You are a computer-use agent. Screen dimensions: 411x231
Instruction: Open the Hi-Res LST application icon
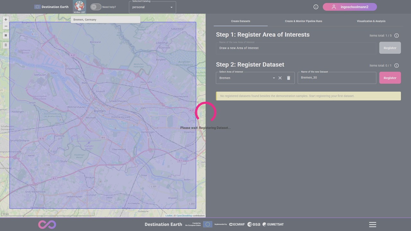click(79, 7)
